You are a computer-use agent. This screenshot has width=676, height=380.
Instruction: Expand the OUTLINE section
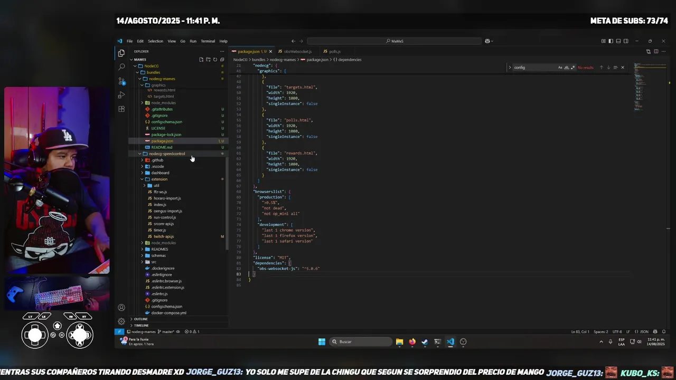pyautogui.click(x=140, y=319)
